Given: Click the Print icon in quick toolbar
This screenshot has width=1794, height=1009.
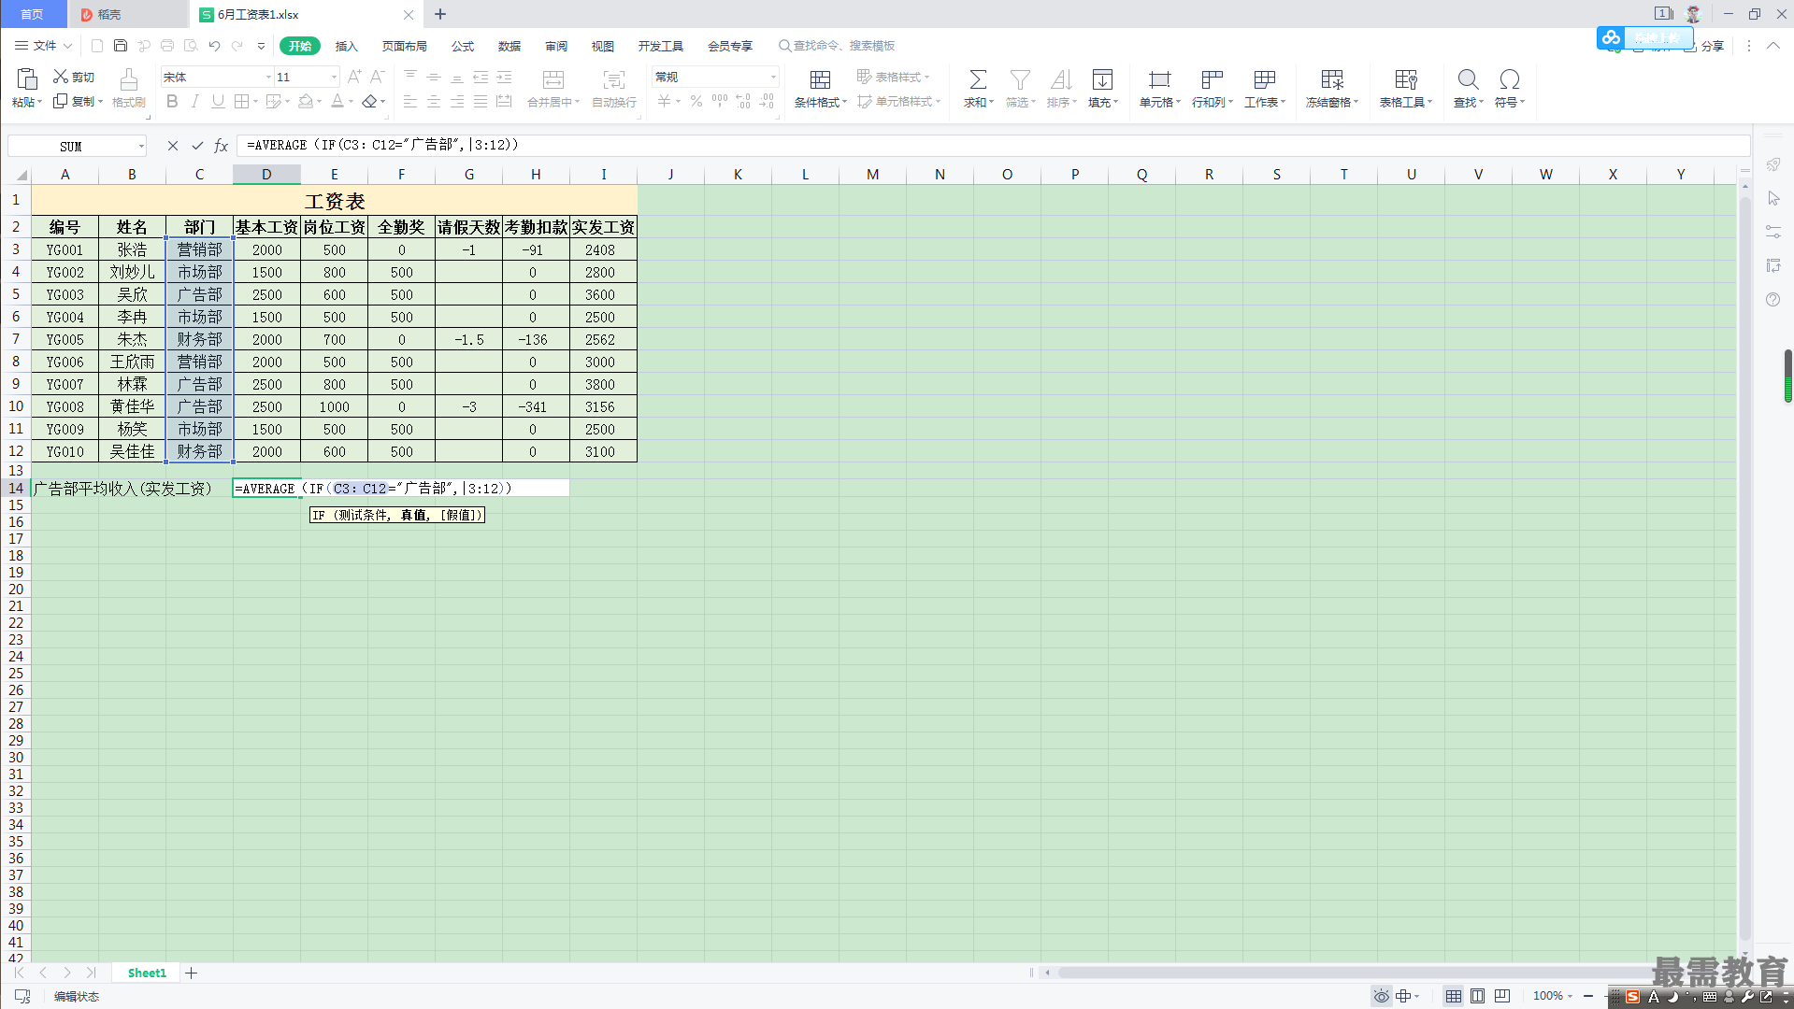Looking at the screenshot, I should (167, 46).
